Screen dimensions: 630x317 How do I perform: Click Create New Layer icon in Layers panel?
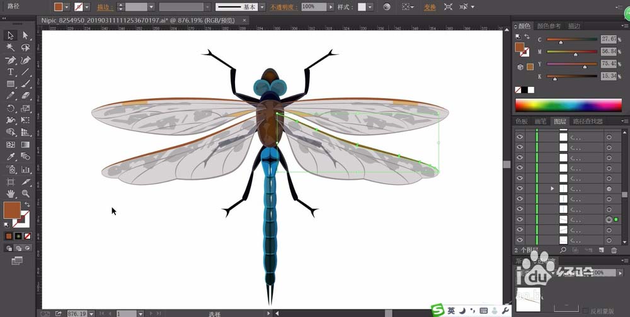click(x=601, y=250)
